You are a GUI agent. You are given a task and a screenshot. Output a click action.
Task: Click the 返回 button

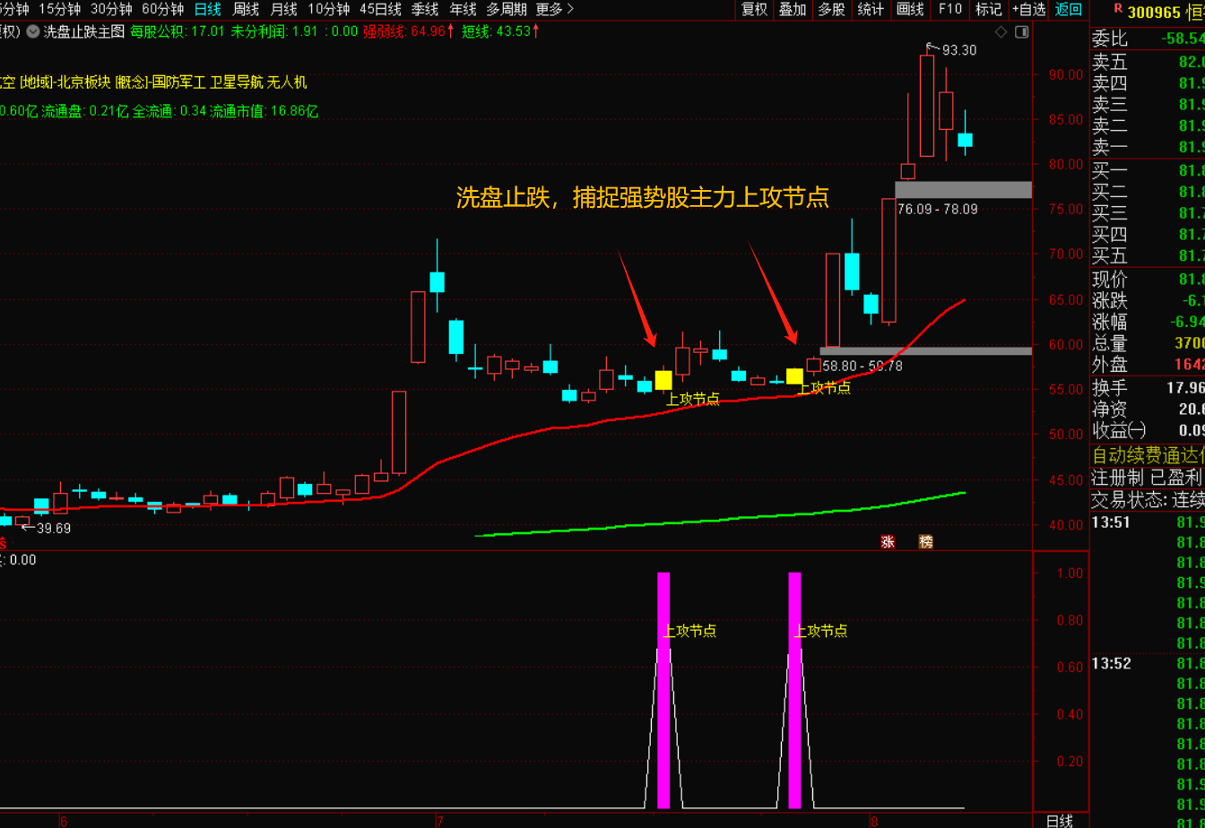click(x=1069, y=10)
